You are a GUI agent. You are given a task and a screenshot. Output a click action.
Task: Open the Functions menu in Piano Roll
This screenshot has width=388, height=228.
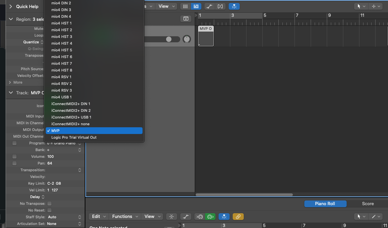tap(124, 217)
